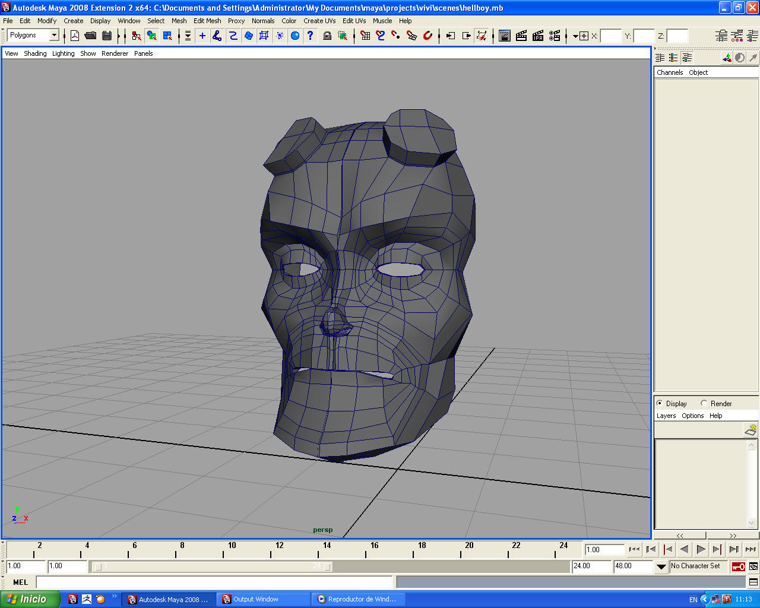Image resolution: width=760 pixels, height=608 pixels.
Task: Toggle the red auto keyframe key button
Action: pos(738,566)
